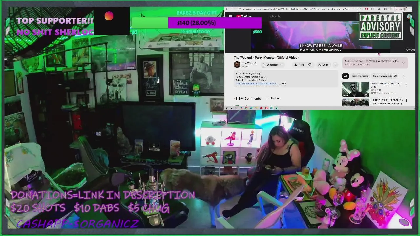Open the Subscribed notification dropdown
This screenshot has height=236, width=420.
[272, 65]
